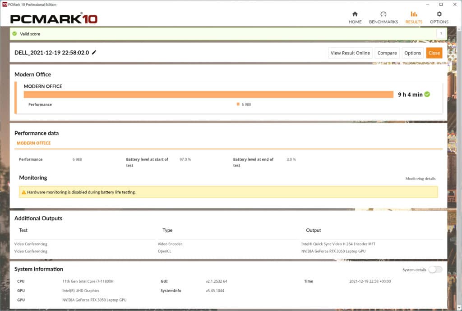Click the question mark help button
This screenshot has width=462, height=311.
(441, 34)
